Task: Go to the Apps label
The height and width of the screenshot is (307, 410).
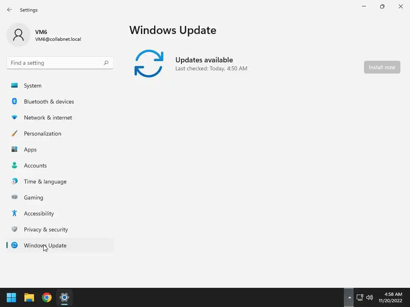Action: coord(30,150)
